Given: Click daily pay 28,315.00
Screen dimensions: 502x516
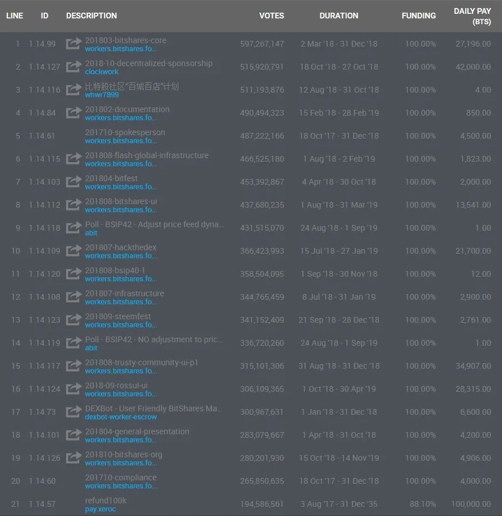Looking at the screenshot, I should click(473, 389).
